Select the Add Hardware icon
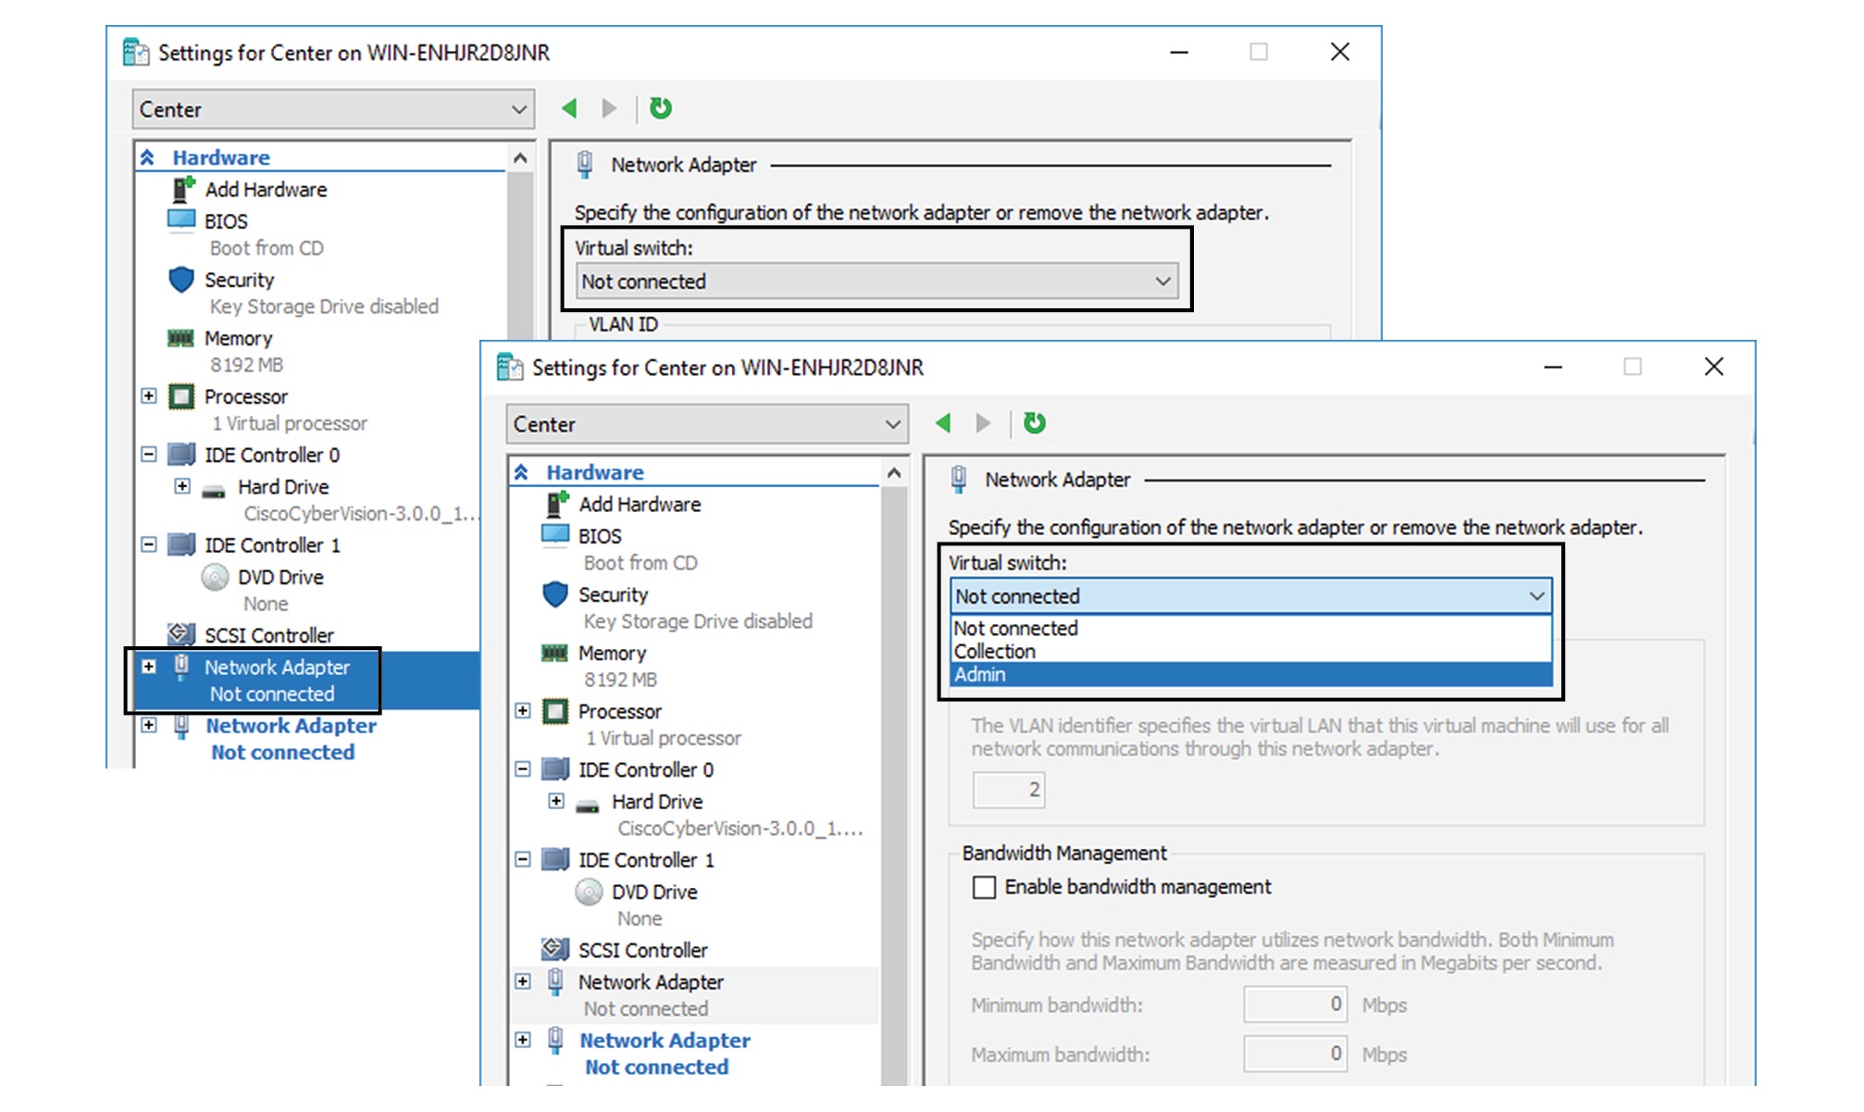This screenshot has width=1864, height=1112. coord(556,504)
